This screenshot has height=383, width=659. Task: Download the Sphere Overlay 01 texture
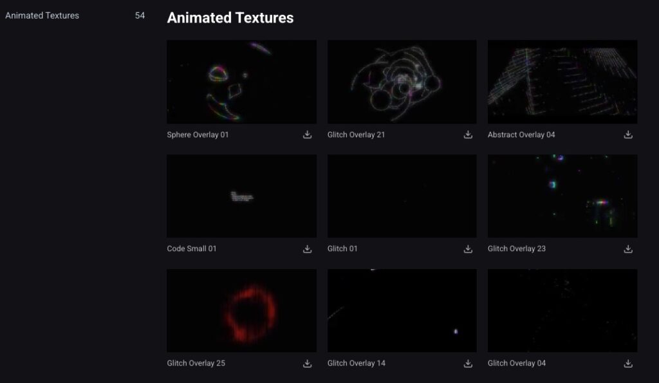coord(307,135)
